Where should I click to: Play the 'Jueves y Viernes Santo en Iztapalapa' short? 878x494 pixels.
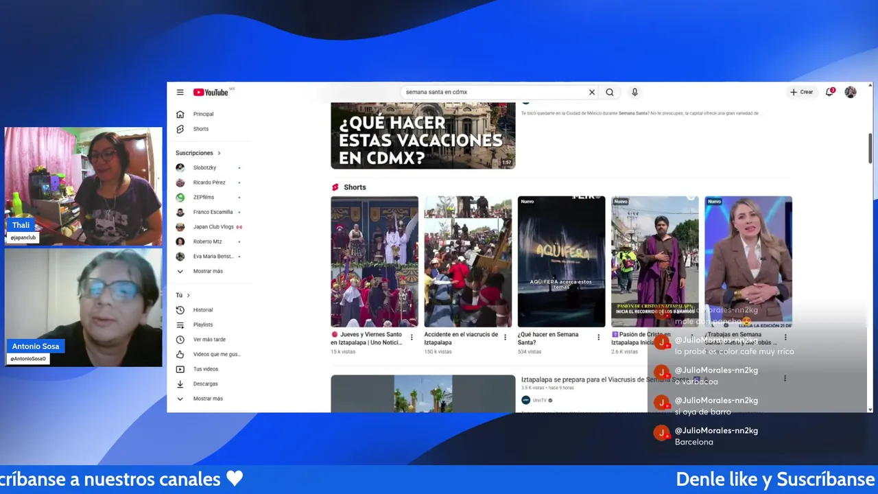pyautogui.click(x=375, y=261)
